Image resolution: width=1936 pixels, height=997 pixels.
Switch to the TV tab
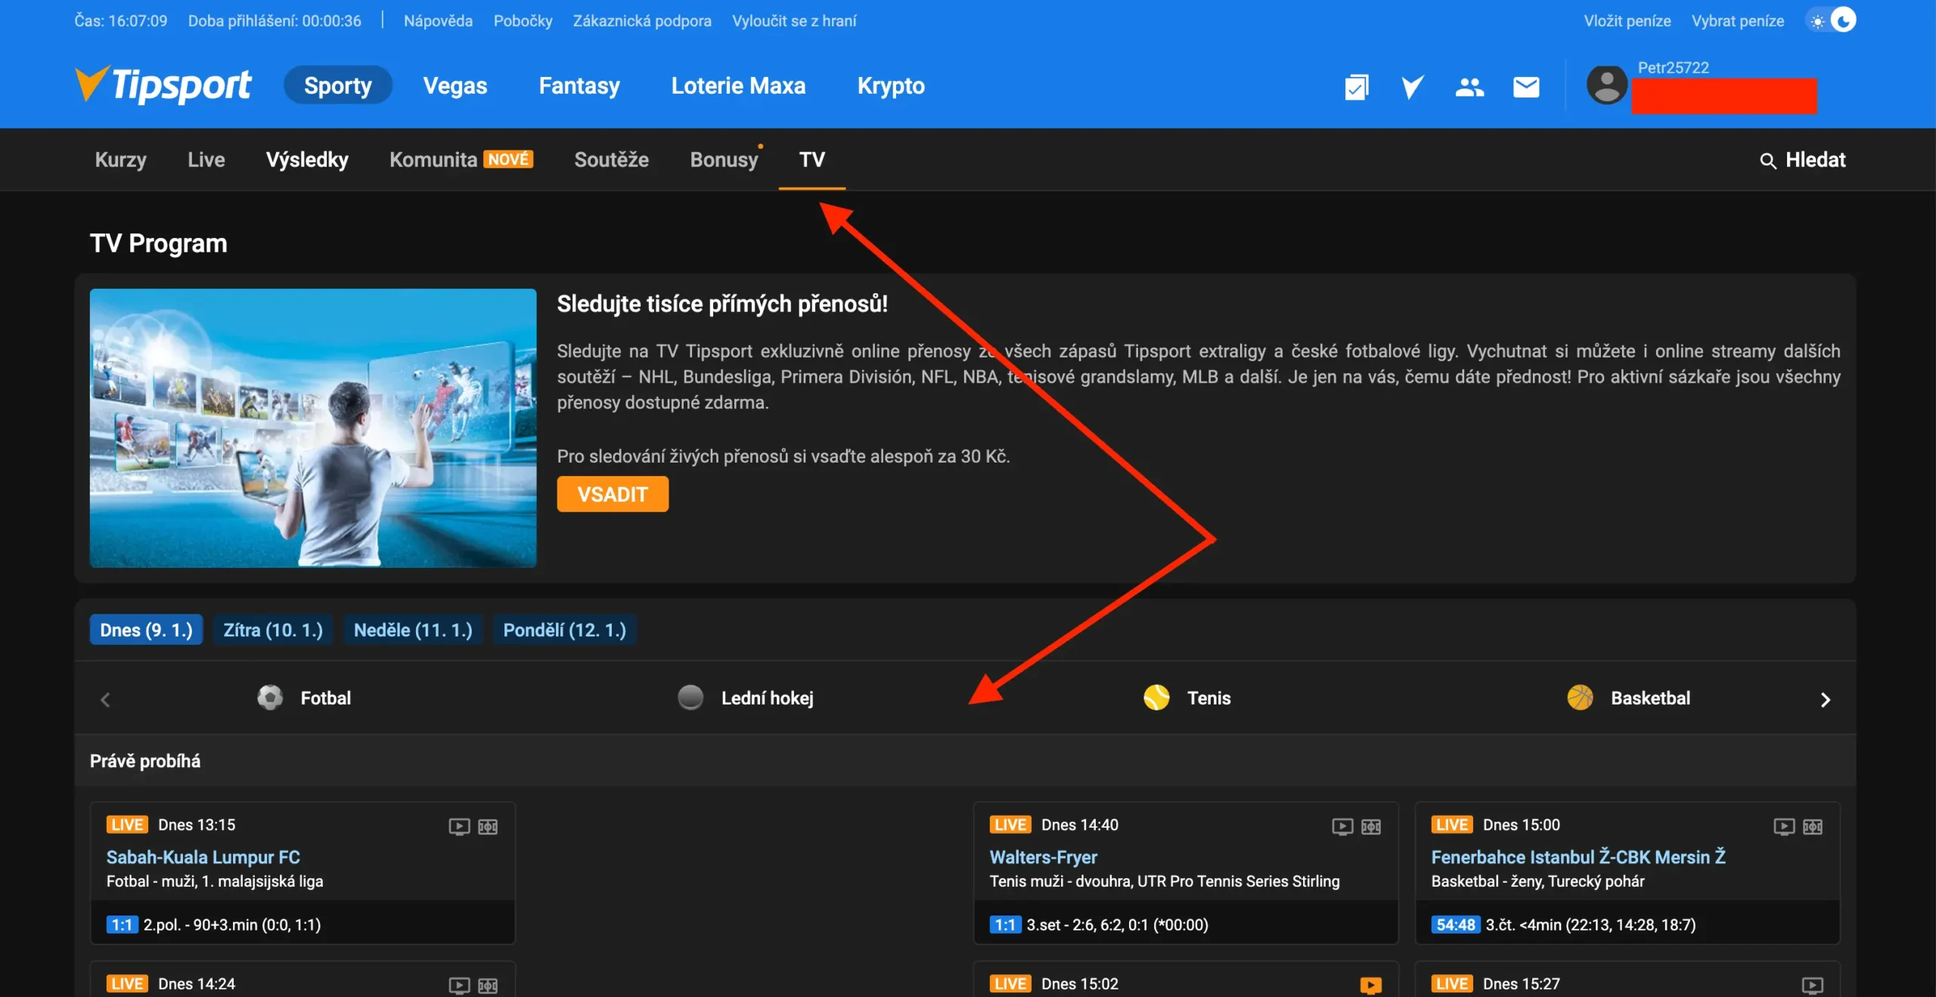click(x=812, y=159)
